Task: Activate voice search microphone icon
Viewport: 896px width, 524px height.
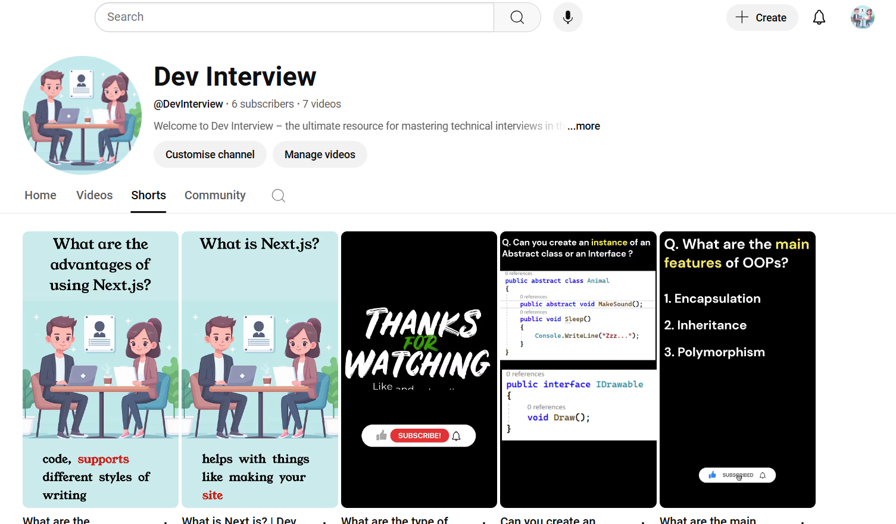Action: coord(567,17)
